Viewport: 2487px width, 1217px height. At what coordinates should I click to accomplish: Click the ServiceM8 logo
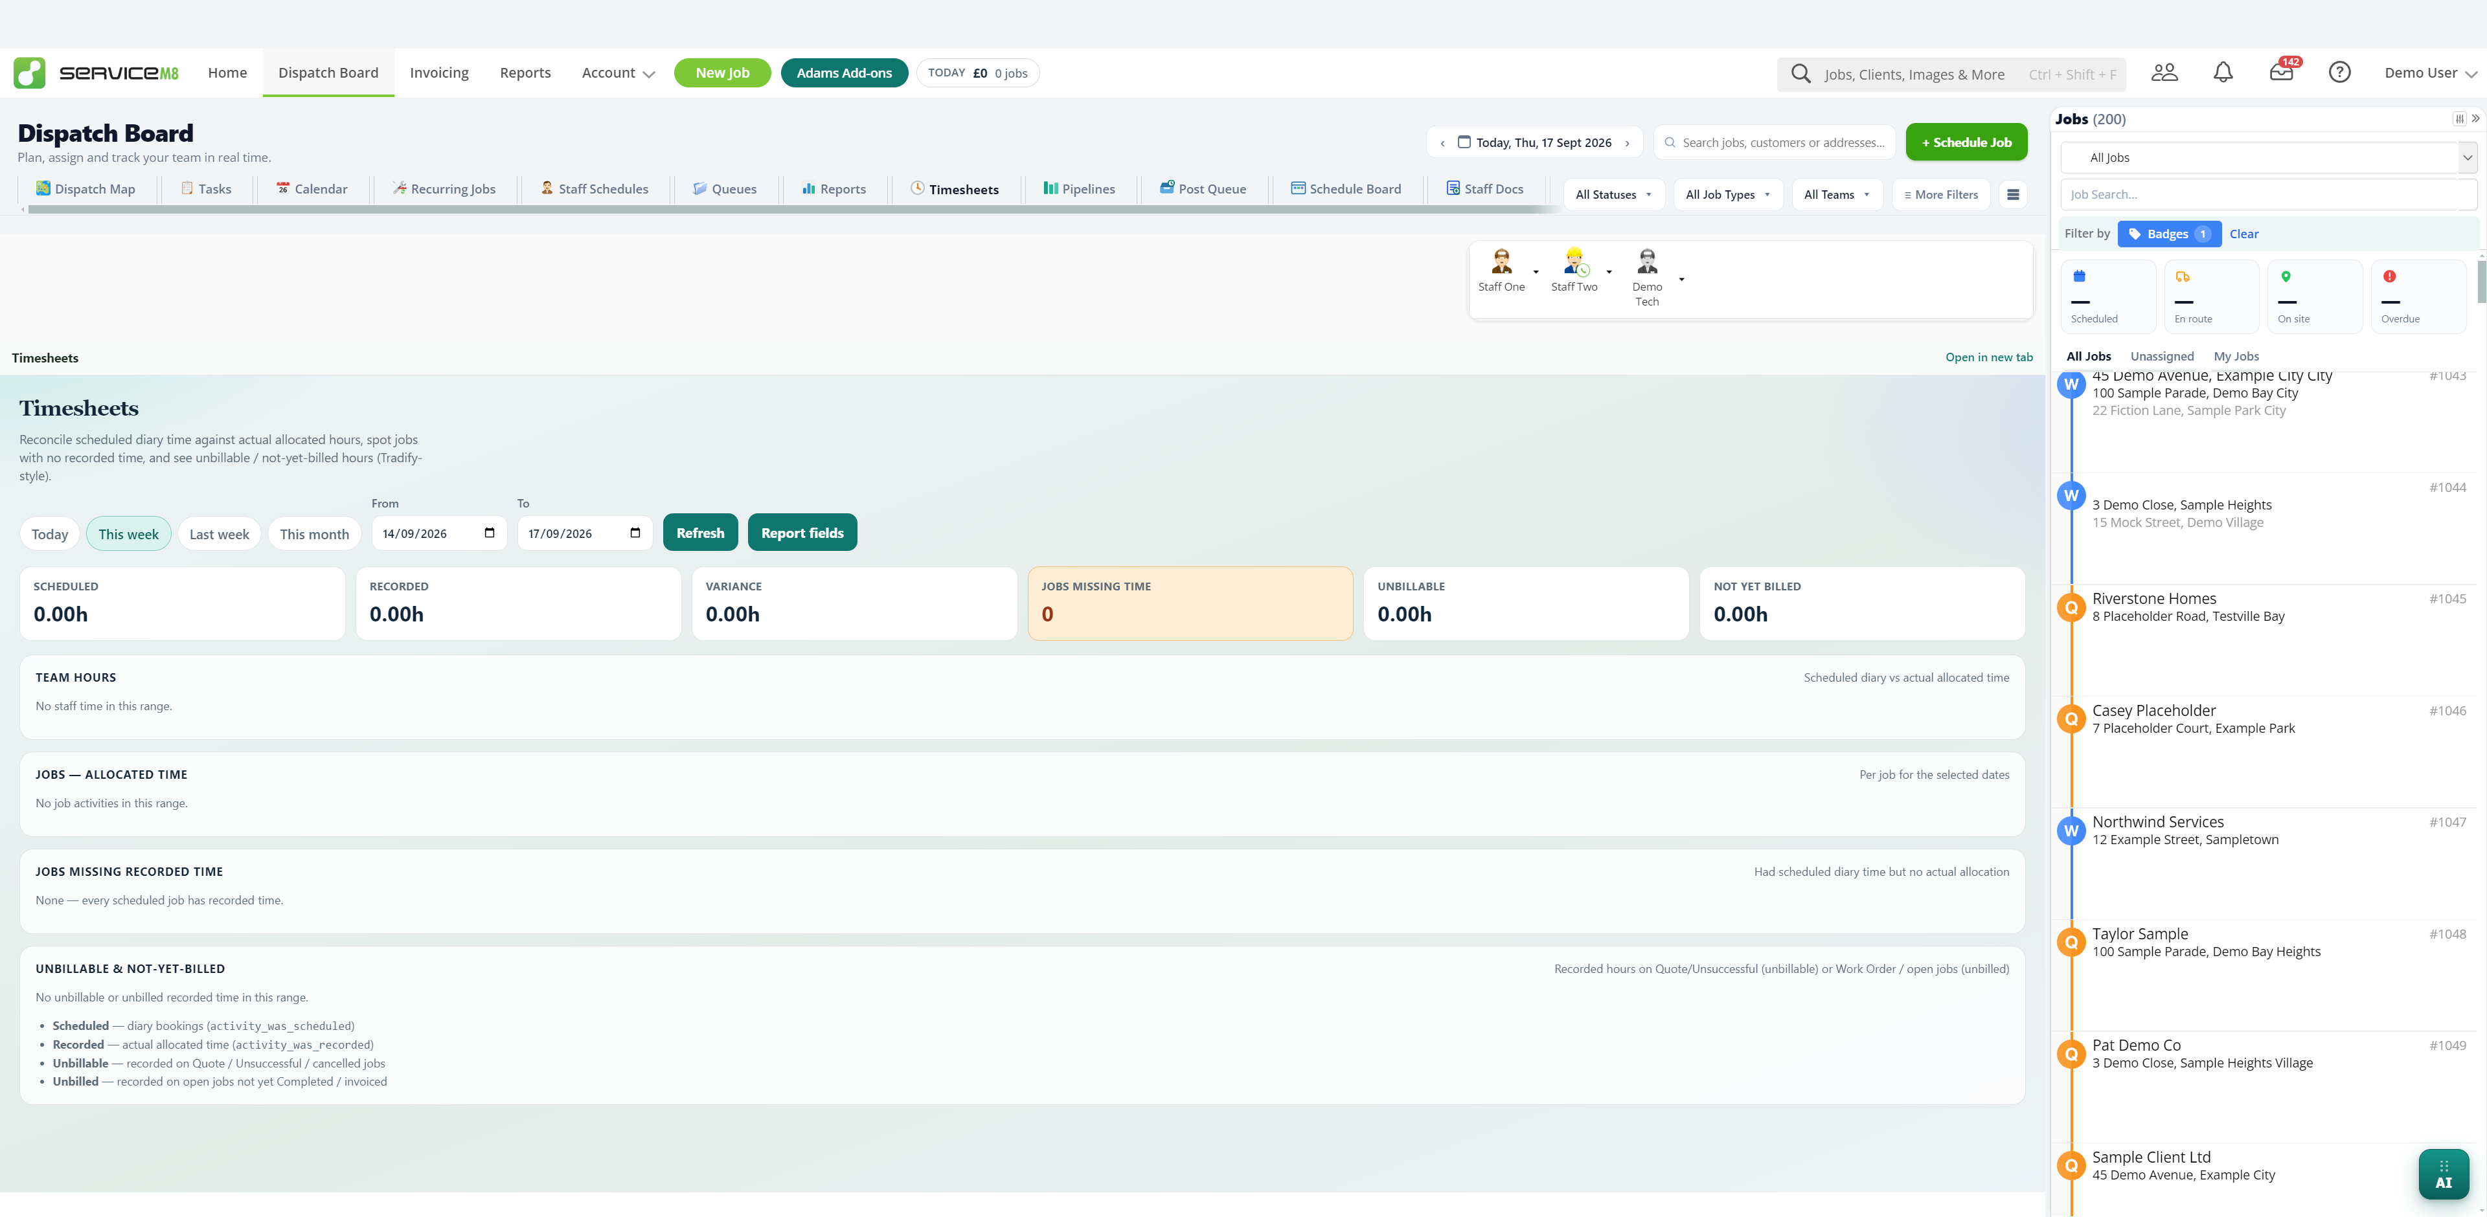[x=96, y=73]
